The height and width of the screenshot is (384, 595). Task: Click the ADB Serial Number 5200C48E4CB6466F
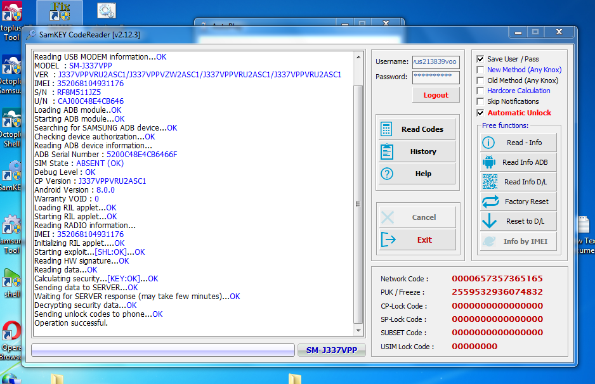point(142,154)
